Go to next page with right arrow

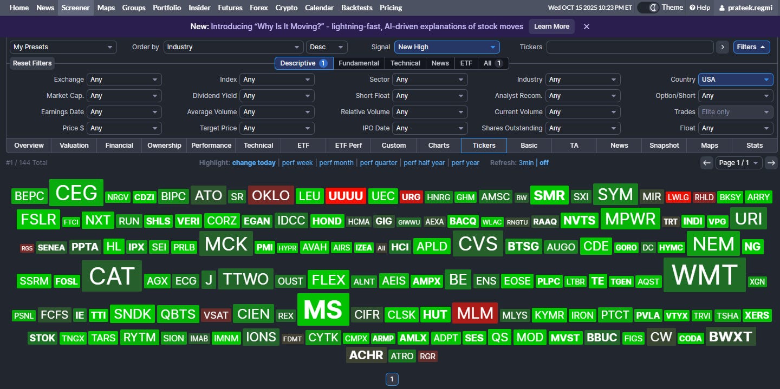771,162
